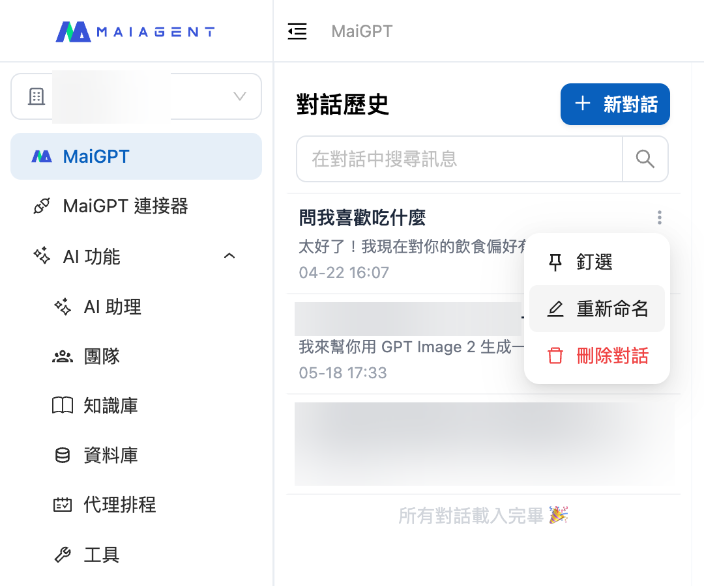Screen dimensions: 704x586
Task: Click the pin icon next to 釘選
Action: pyautogui.click(x=555, y=262)
